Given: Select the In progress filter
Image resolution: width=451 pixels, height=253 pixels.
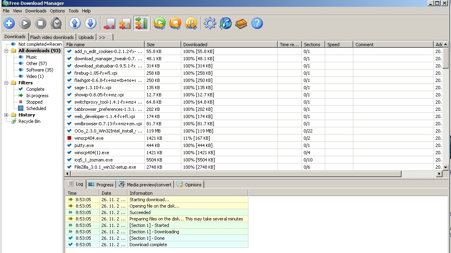Looking at the screenshot, I should 37,96.
